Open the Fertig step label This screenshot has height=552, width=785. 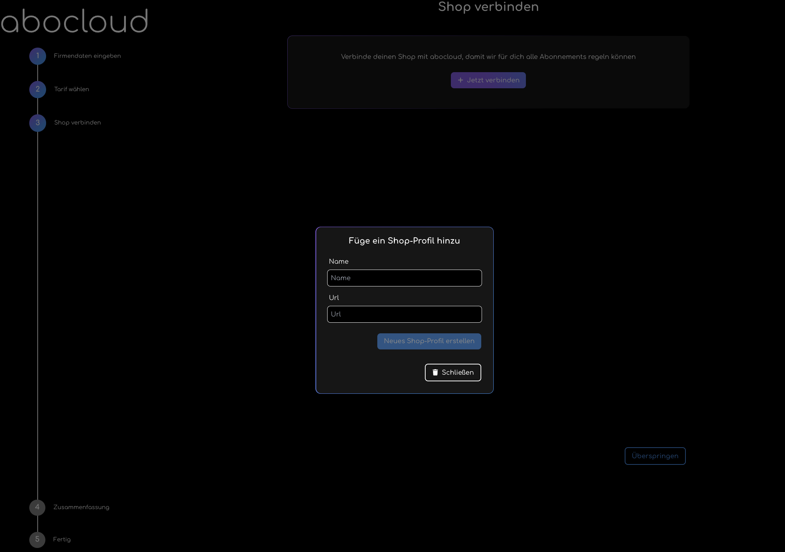pyautogui.click(x=61, y=540)
